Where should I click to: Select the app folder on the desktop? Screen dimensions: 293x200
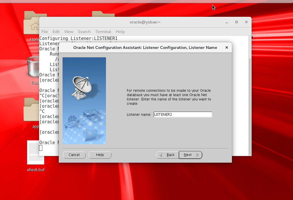(32, 113)
